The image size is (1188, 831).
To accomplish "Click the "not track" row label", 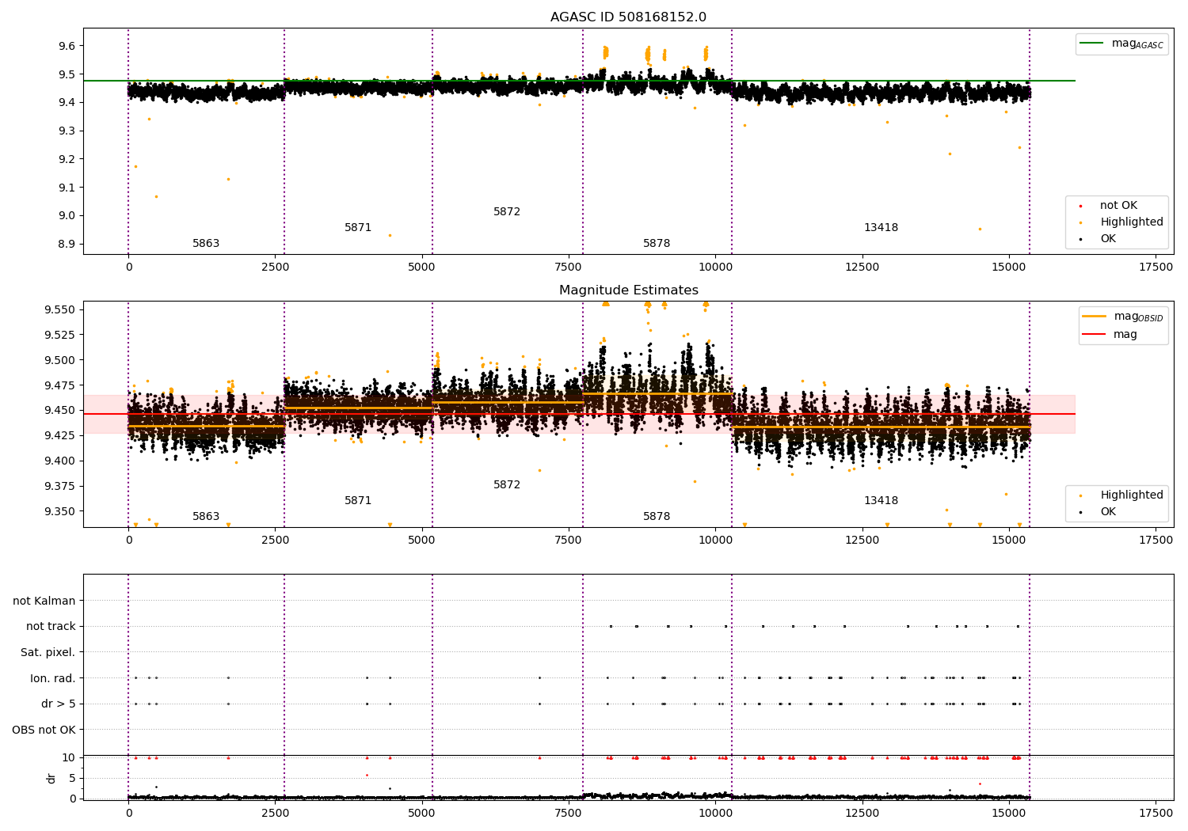I will (51, 626).
